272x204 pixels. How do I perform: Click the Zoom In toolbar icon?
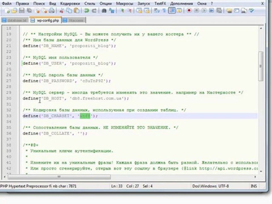pos(122,11)
